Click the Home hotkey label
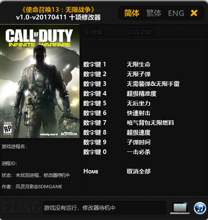The image size is (208, 220). [x=91, y=171]
